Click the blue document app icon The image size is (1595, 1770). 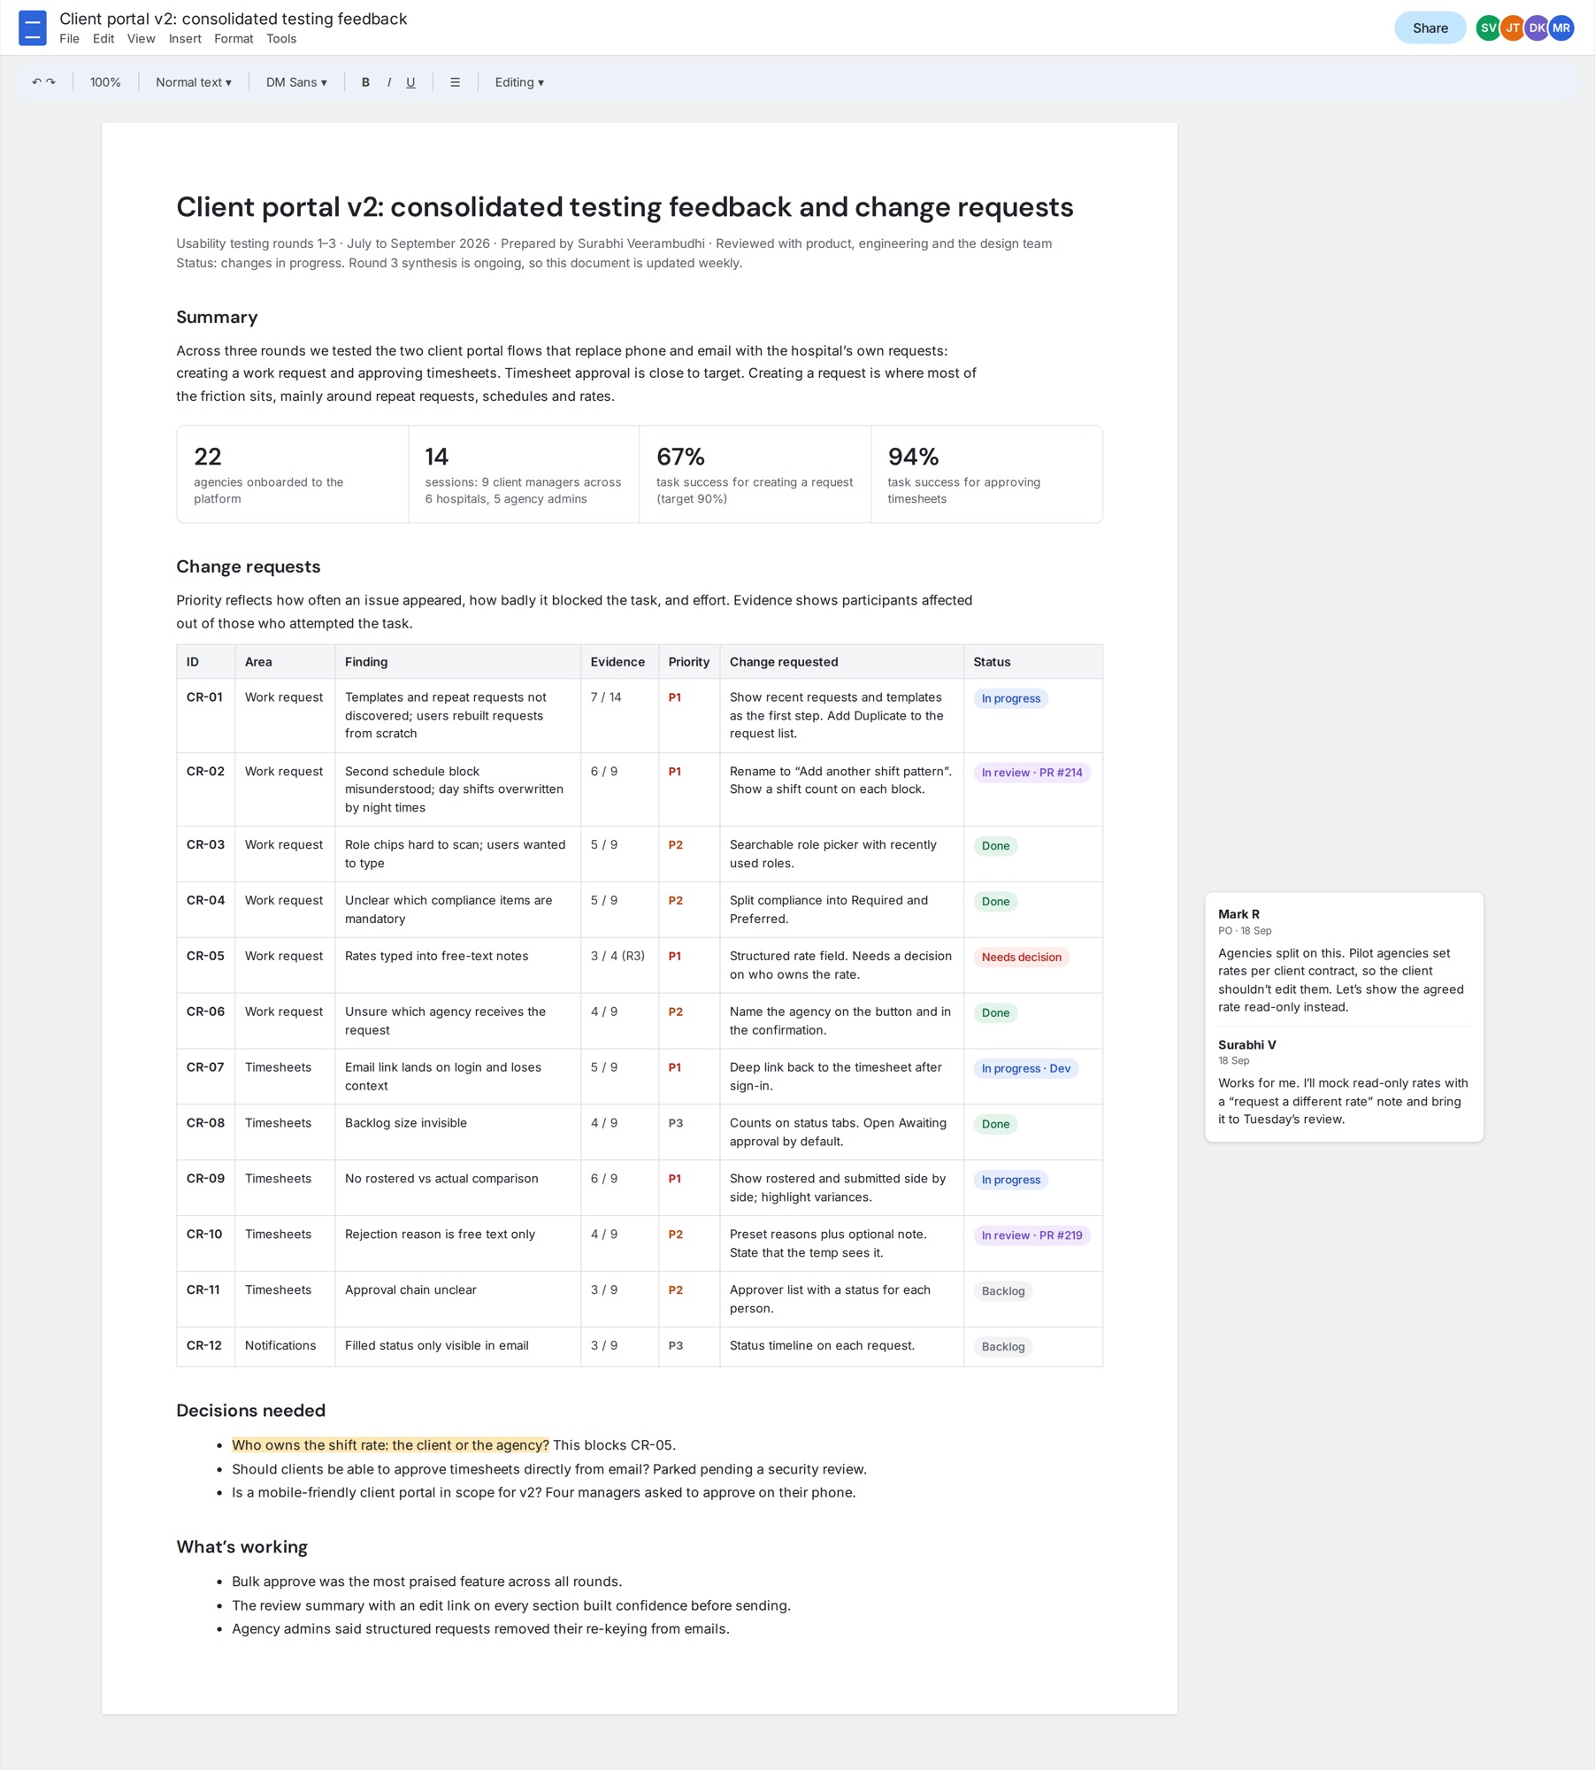tap(32, 27)
